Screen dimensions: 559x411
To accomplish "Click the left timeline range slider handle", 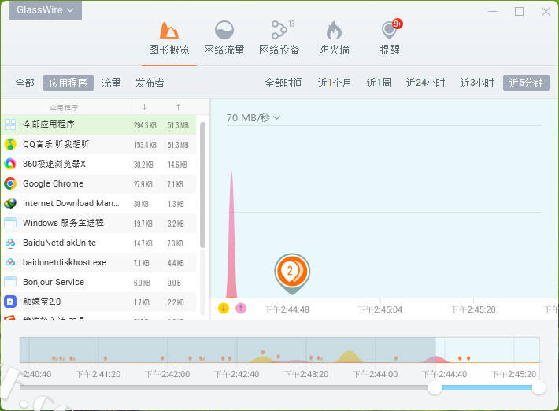I will [x=435, y=387].
